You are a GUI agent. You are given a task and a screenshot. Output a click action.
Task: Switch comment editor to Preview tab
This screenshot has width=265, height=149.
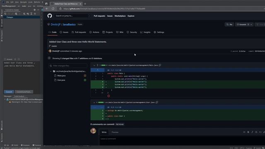(115, 132)
